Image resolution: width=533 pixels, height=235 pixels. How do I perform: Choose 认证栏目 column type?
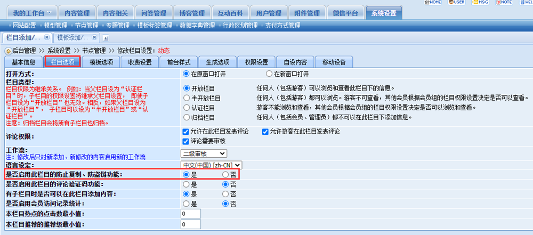pyautogui.click(x=186, y=108)
